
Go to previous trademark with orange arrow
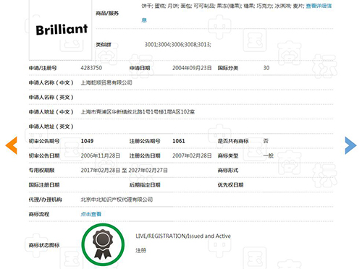coord(12,145)
